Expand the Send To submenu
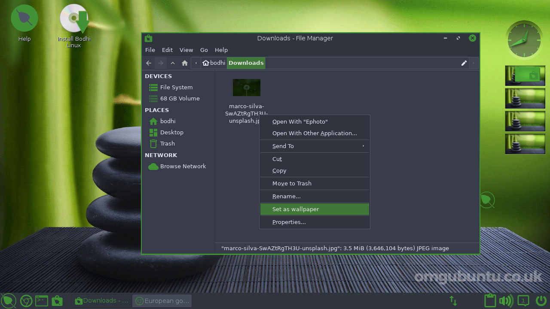The height and width of the screenshot is (309, 550). point(315,146)
